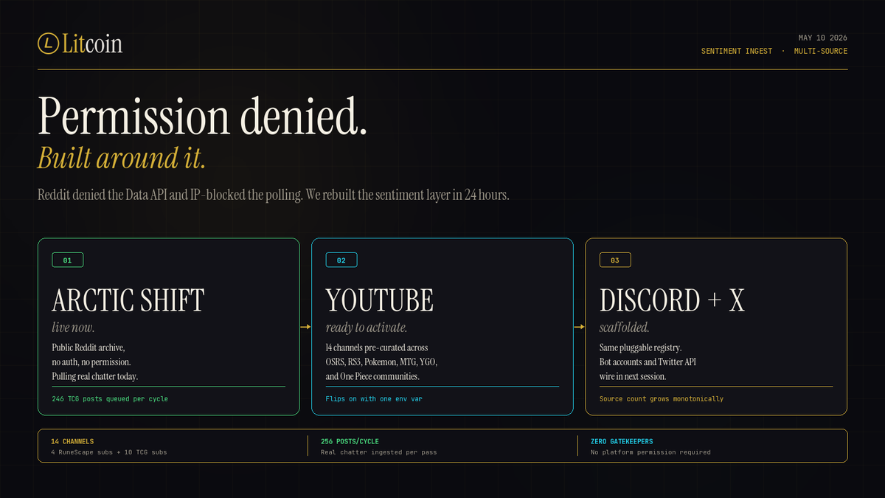Screen dimensions: 885x498
Task: Click 'Source count grows monotonically'
Action: coord(662,399)
